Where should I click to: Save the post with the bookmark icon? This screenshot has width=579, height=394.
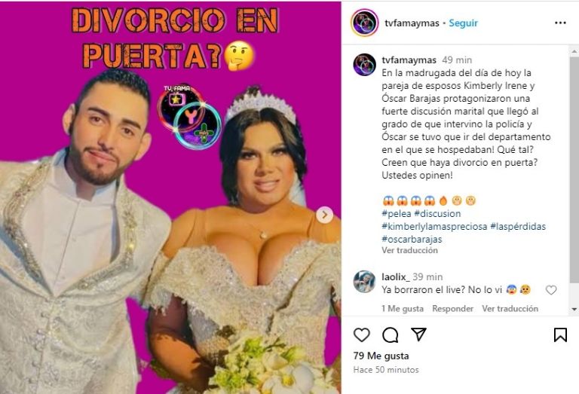click(560, 335)
